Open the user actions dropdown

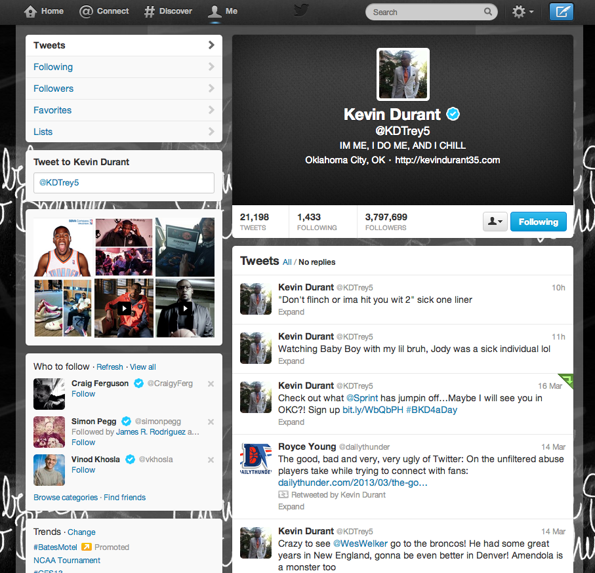(495, 222)
